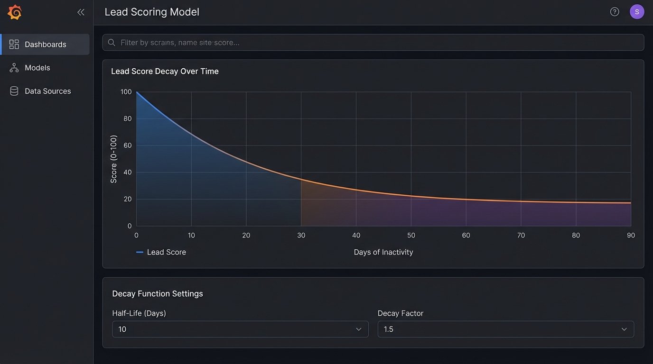Select Models in the sidebar menu
653x364 pixels.
pos(37,68)
